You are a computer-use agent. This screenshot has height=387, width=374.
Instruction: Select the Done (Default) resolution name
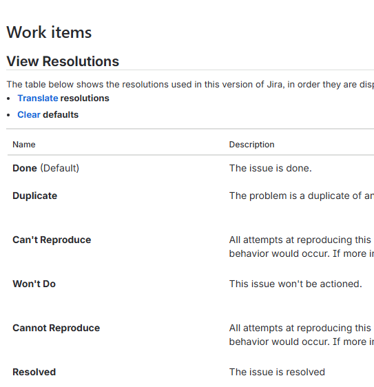click(45, 168)
